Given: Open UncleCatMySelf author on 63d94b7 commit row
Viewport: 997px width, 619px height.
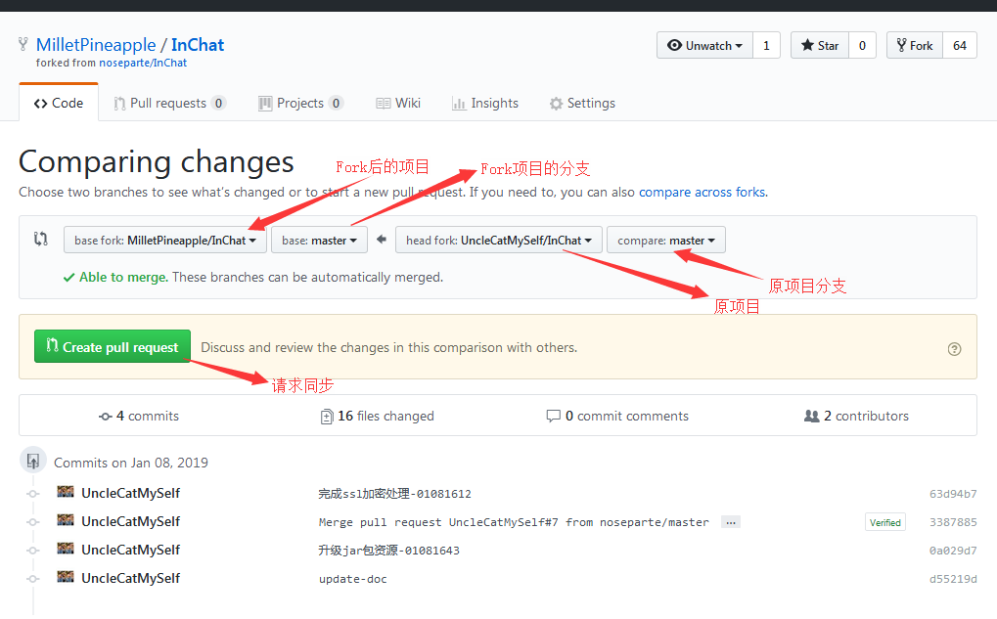Looking at the screenshot, I should (x=130, y=493).
